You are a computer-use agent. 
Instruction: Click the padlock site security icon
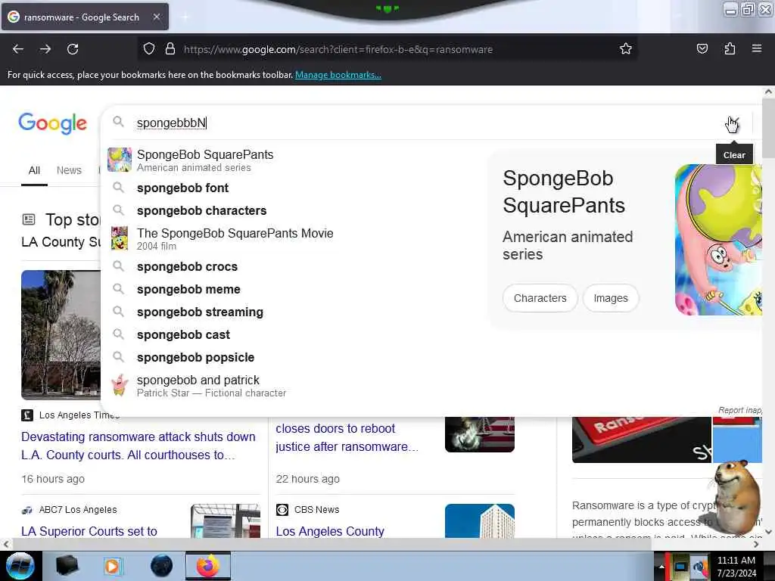pyautogui.click(x=170, y=49)
